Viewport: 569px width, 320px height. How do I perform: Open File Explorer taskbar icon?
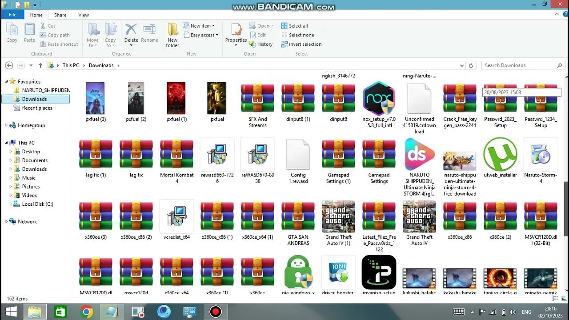[35, 312]
